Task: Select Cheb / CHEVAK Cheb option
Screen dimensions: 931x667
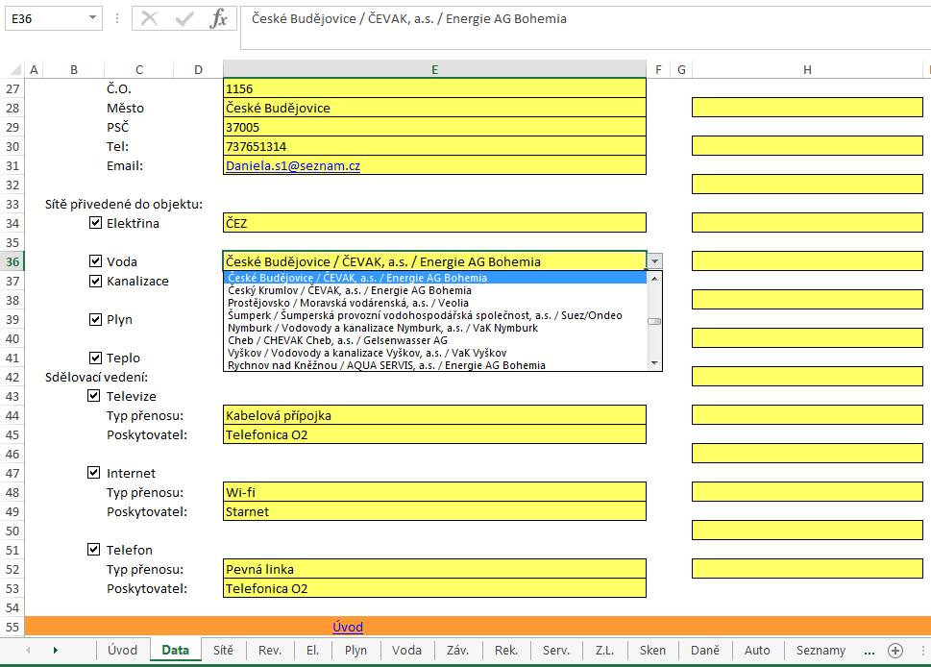Action: [x=435, y=340]
